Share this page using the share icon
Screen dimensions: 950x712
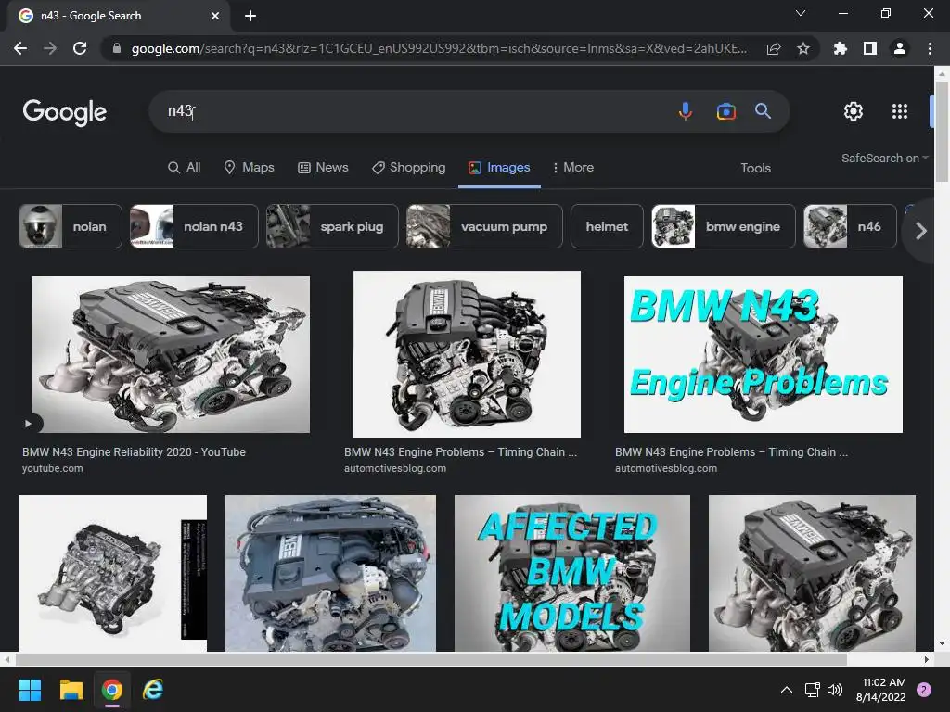pyautogui.click(x=774, y=48)
